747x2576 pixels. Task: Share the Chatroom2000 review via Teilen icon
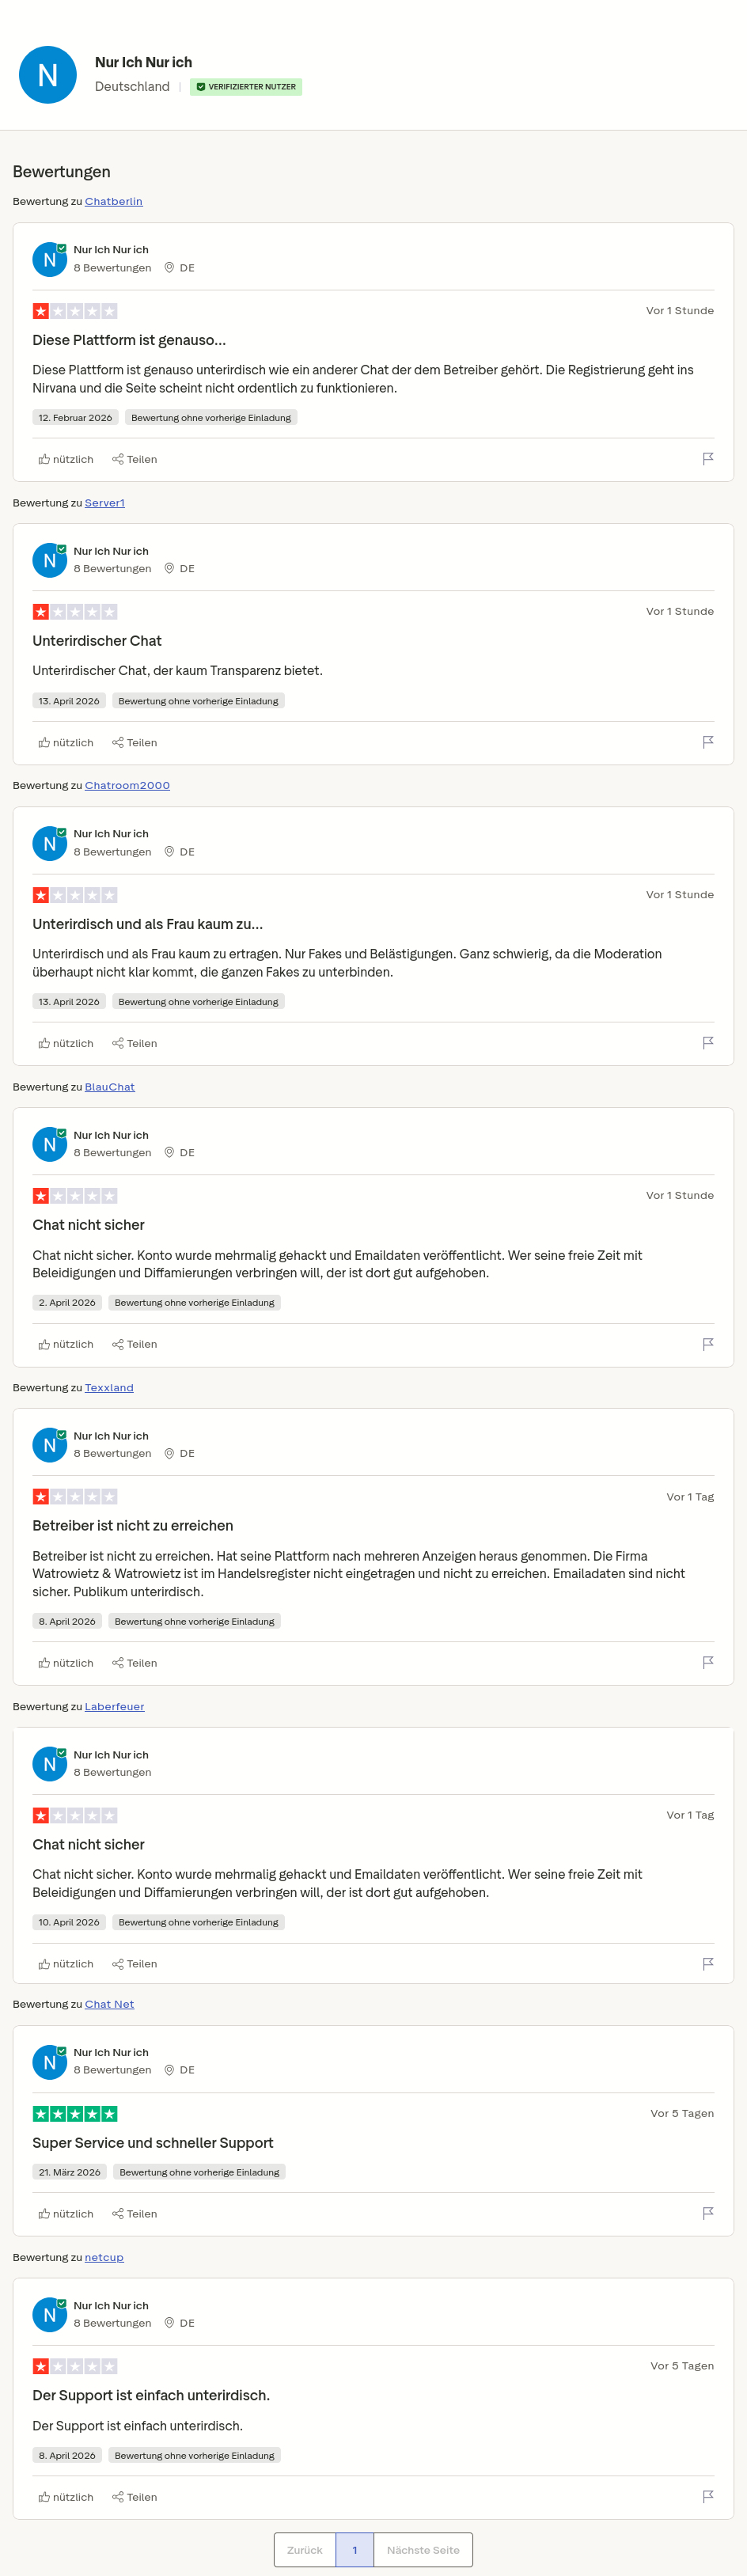pos(134,1043)
